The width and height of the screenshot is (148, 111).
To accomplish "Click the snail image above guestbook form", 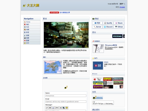I will [x=66, y=87].
